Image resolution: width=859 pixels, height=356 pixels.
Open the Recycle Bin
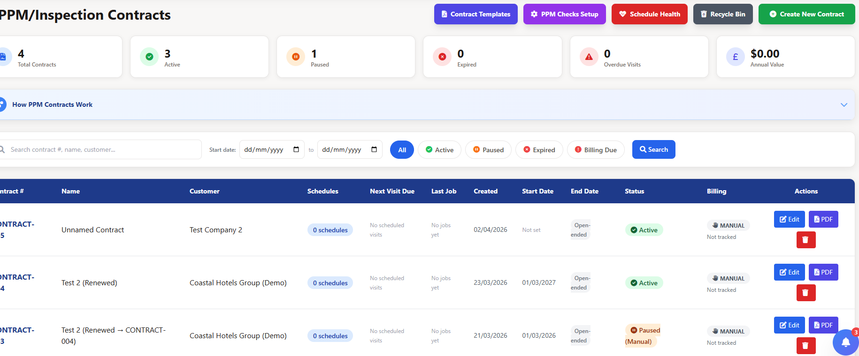[x=723, y=14]
